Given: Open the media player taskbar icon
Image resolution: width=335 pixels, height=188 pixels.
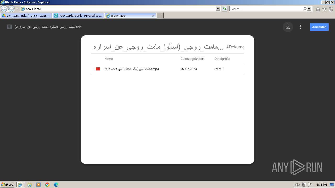Looking at the screenshot, I should (x=38, y=185).
